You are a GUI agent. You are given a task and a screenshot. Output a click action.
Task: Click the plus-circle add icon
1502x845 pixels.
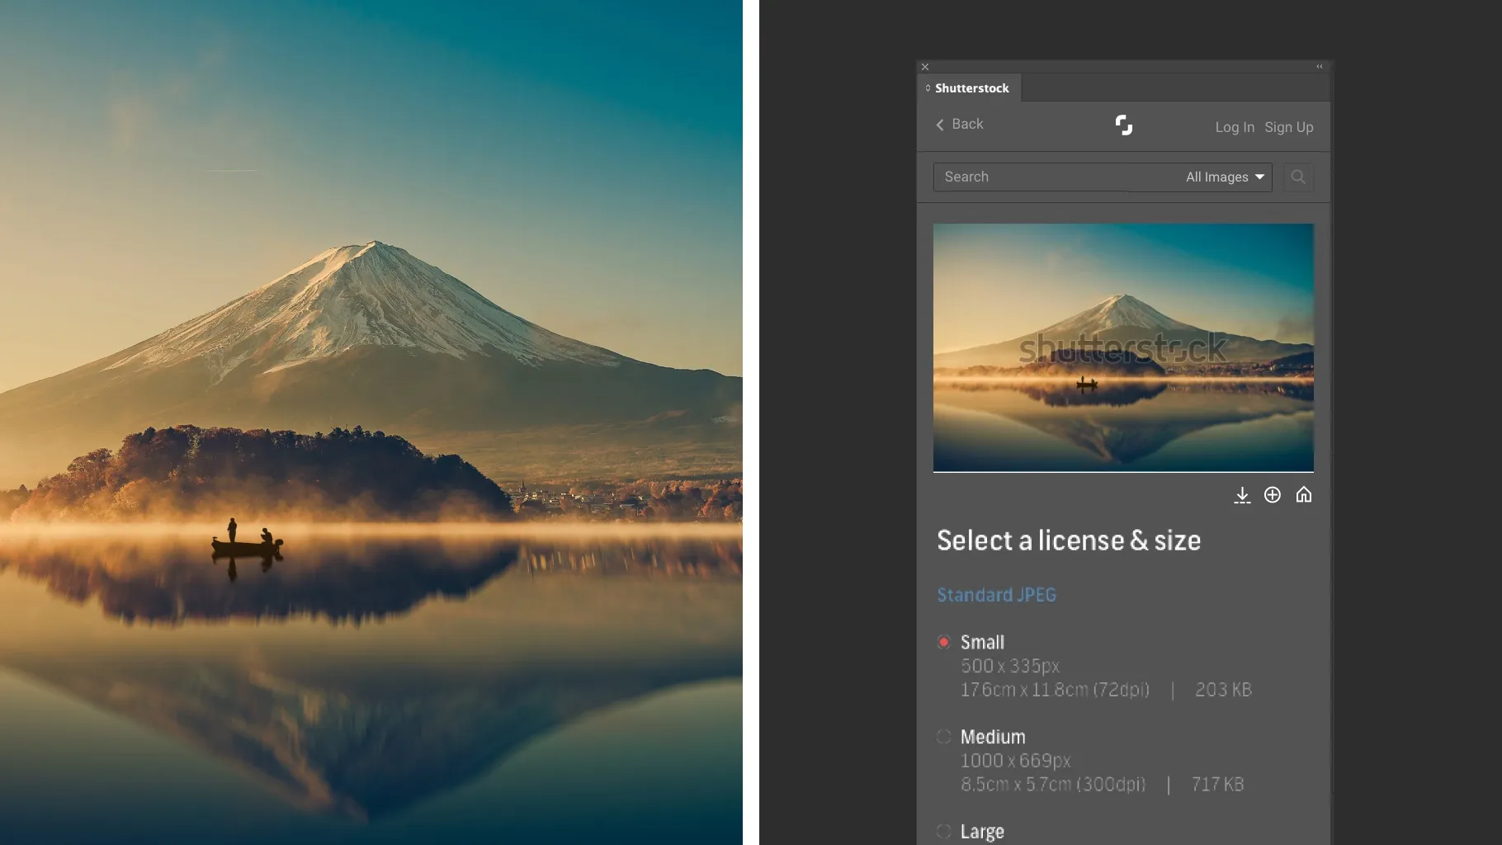(x=1273, y=495)
